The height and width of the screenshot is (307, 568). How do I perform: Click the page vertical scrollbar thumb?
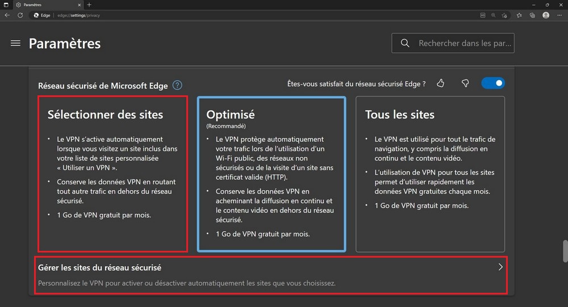click(565, 250)
